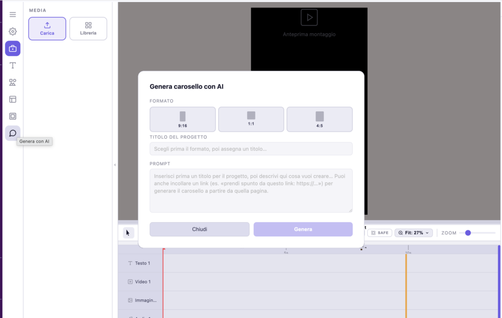This screenshot has width=502, height=318.
Task: Click the MEDIA panel heading
Action: coord(38,10)
